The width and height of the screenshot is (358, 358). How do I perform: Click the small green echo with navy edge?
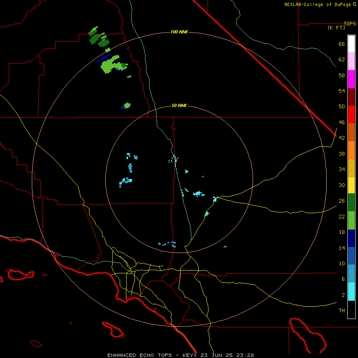click(x=126, y=105)
